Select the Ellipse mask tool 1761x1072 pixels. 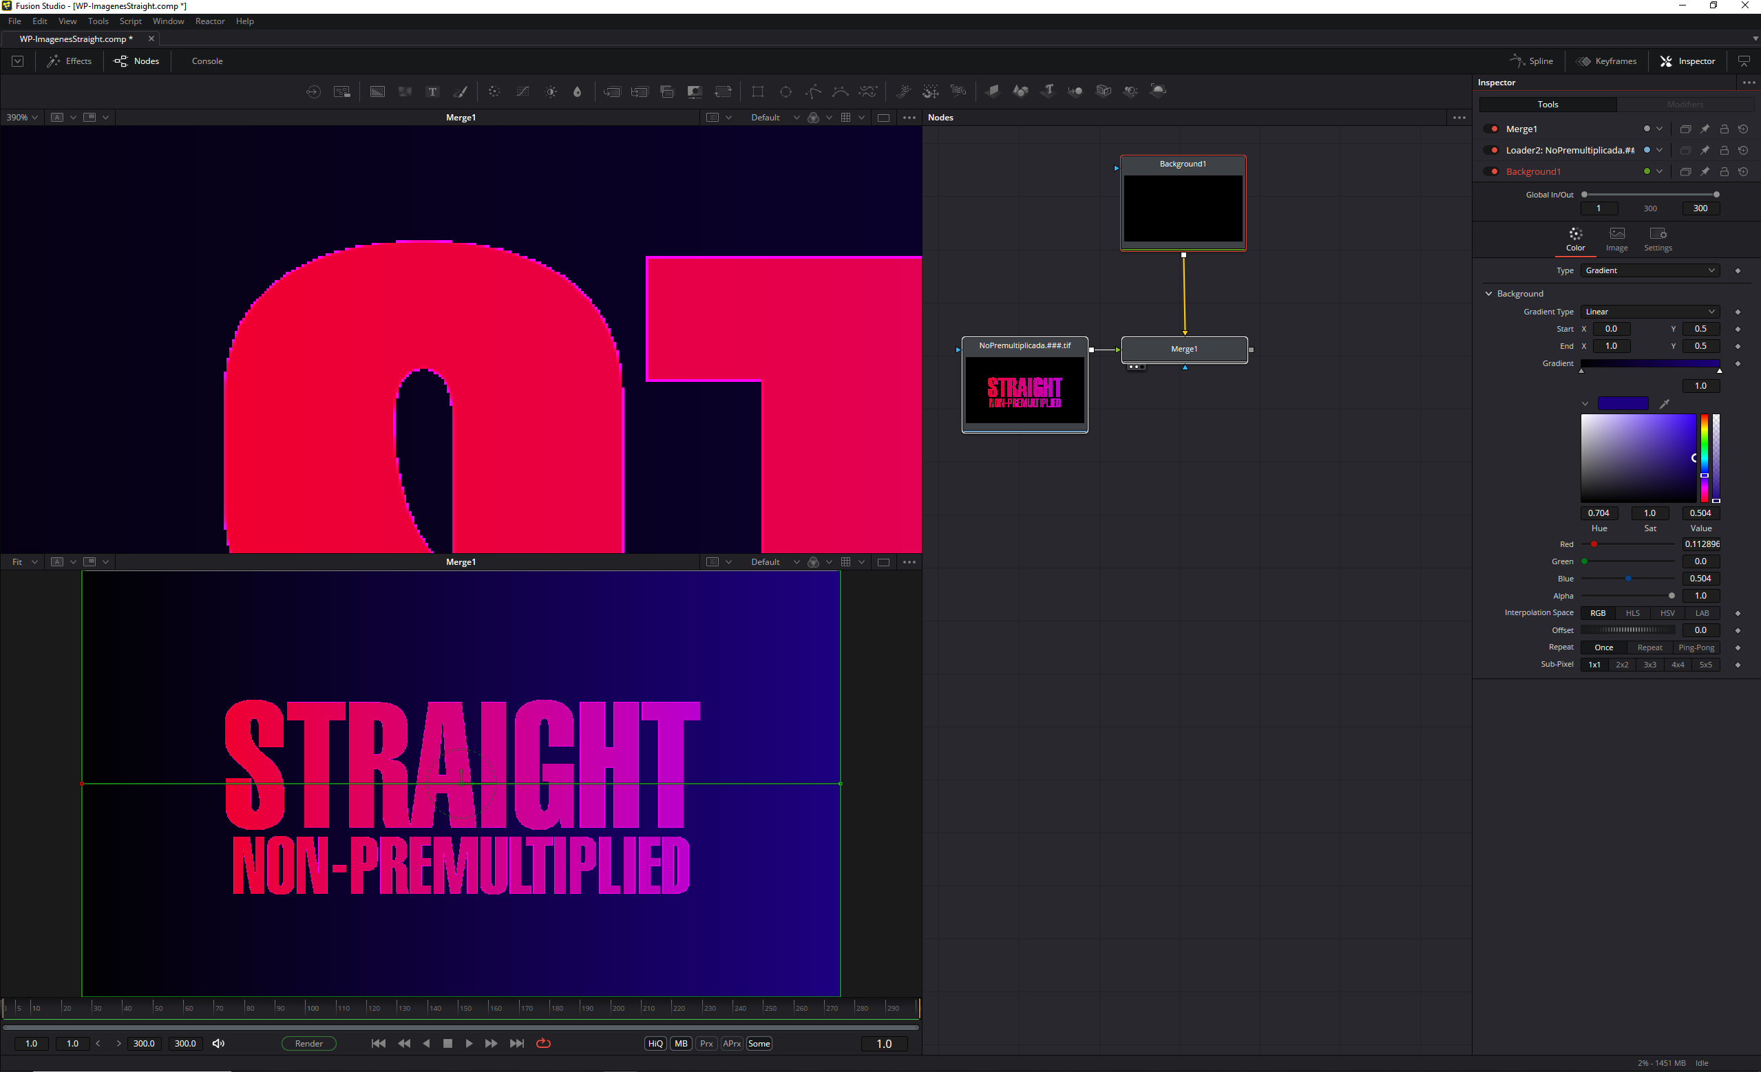785,92
